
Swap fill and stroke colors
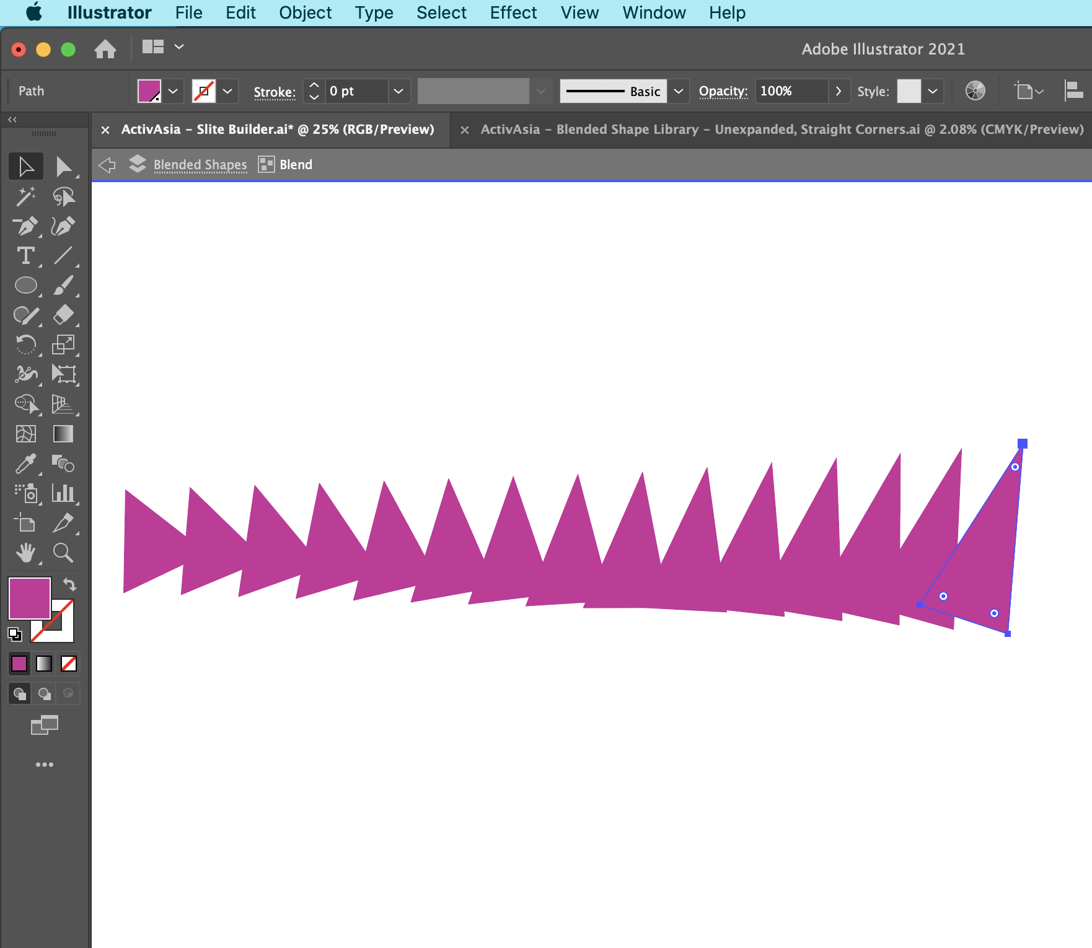click(x=69, y=584)
